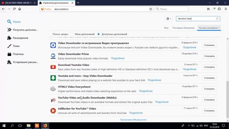Open Плагины in the sidebar
Viewport: 229px width, 129px height.
(x=15, y=54)
